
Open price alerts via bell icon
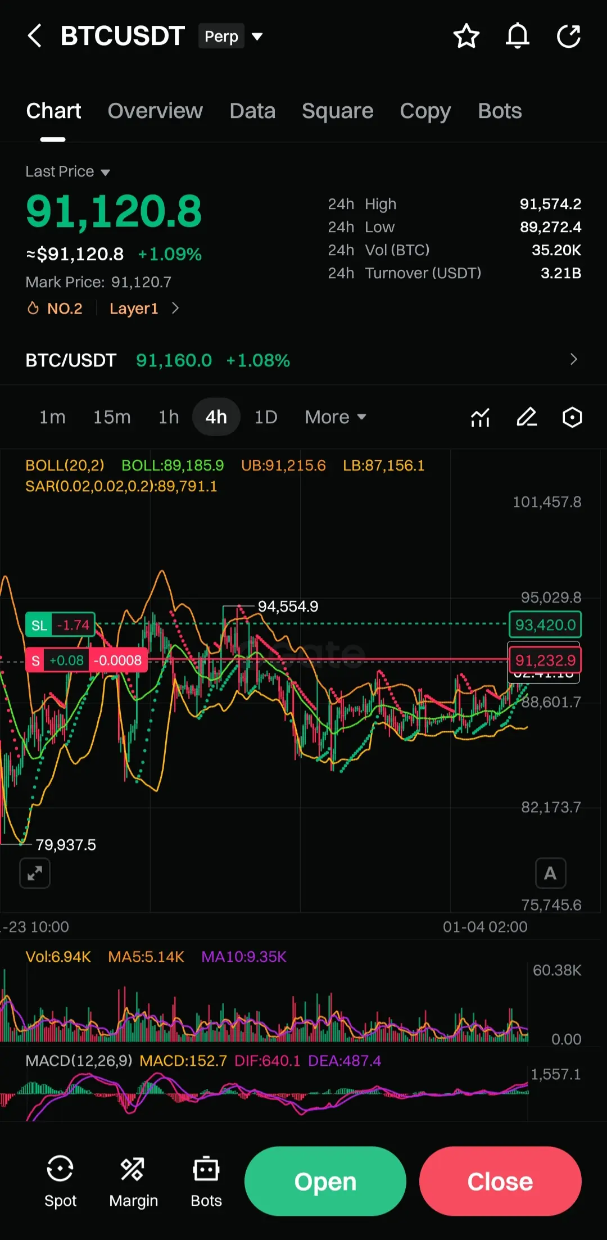517,37
